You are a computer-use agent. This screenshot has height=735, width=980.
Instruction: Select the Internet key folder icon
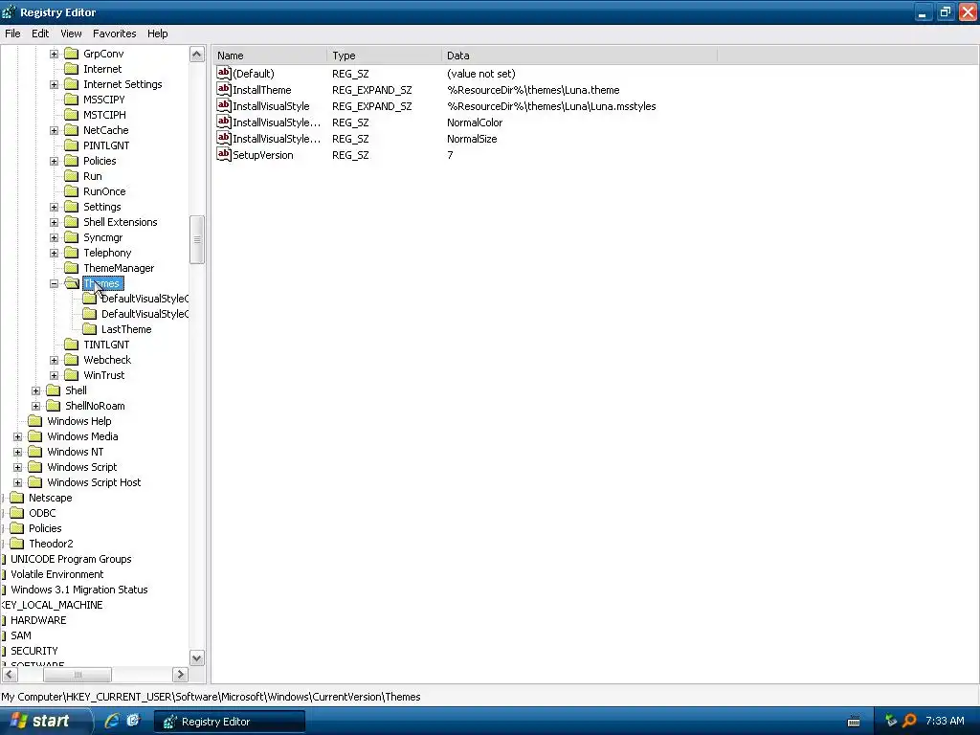point(72,69)
